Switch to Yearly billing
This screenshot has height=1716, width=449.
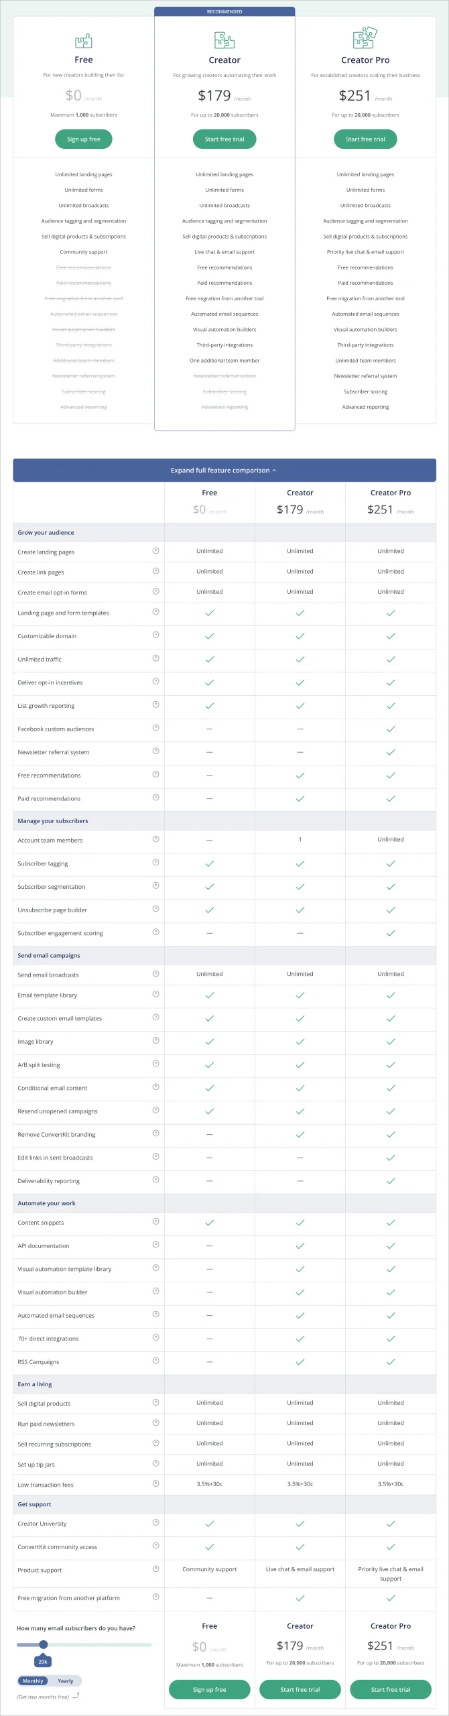pos(65,1680)
